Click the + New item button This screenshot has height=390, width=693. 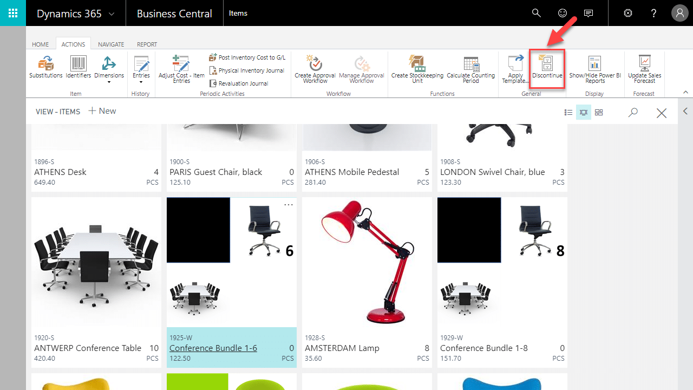(x=102, y=111)
